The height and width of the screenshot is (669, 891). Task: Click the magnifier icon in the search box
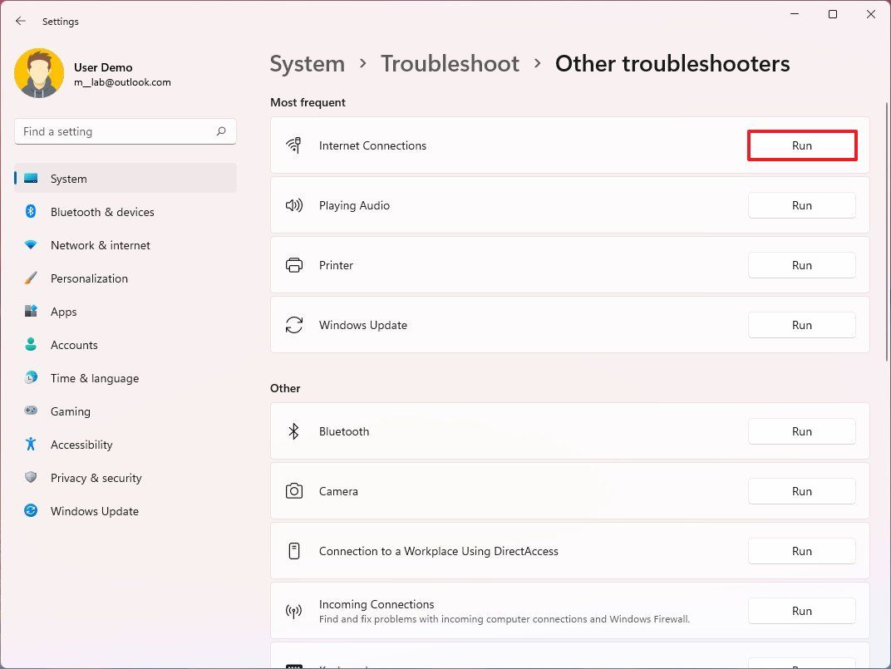point(221,131)
